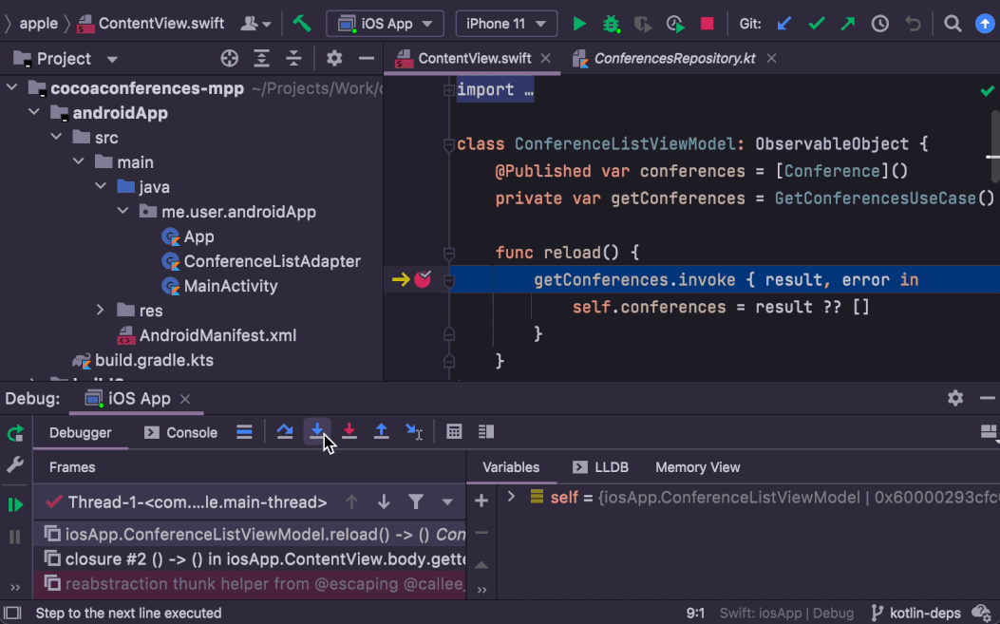Select MainActivity in the project tree

(230, 286)
